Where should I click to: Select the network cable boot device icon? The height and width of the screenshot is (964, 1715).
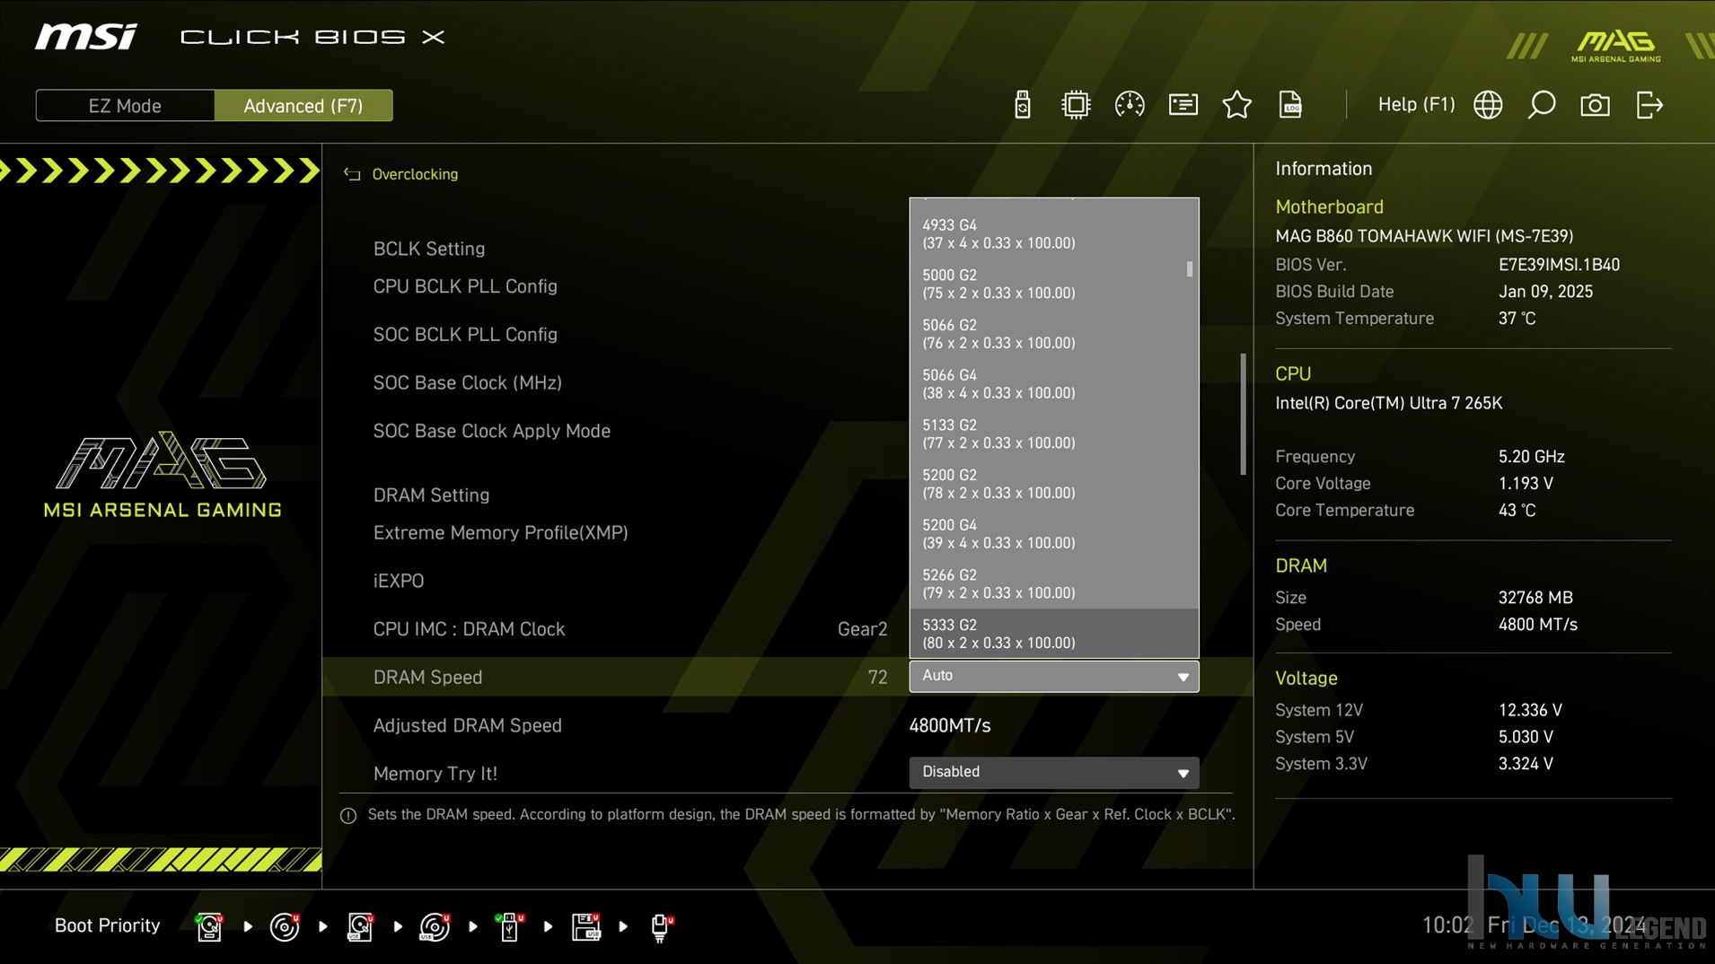(661, 926)
